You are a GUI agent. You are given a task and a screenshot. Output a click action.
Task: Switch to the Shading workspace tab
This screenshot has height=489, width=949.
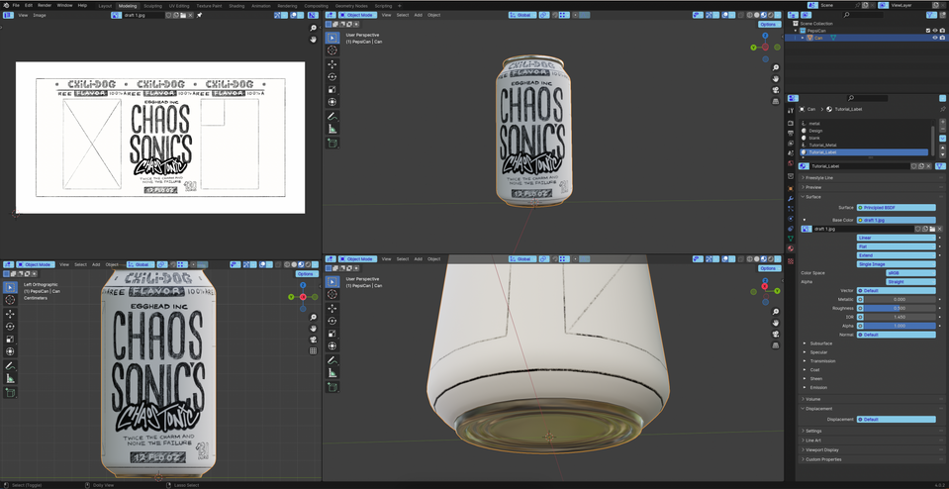point(237,6)
